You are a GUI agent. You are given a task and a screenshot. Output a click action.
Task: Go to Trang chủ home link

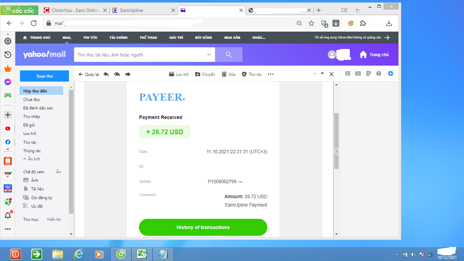374,55
